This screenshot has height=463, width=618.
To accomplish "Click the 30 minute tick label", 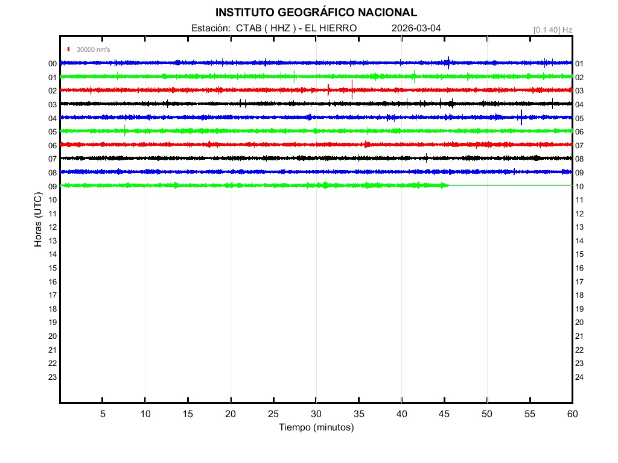I will 316,414.
